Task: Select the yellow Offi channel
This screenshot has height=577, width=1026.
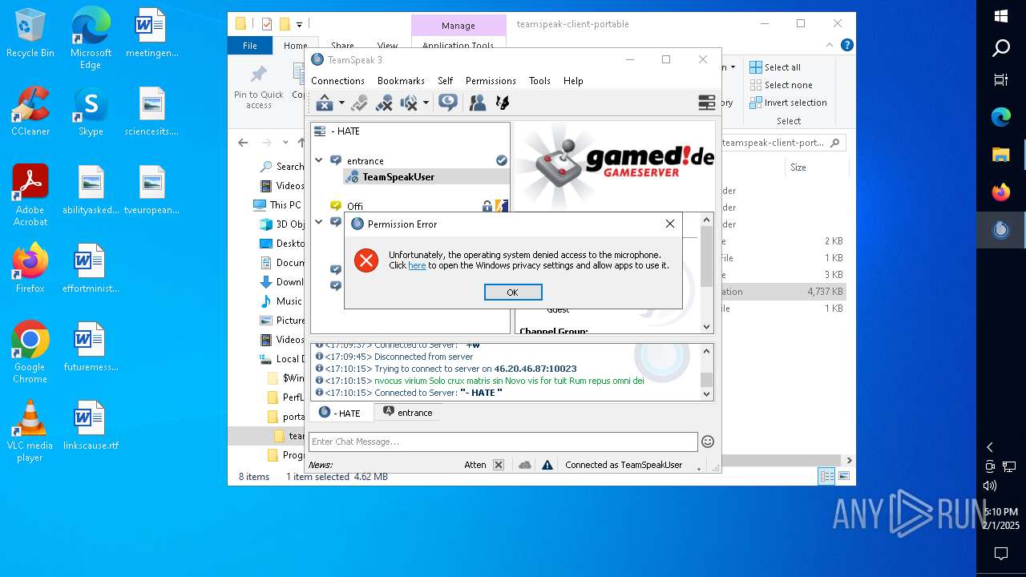Action: pyautogui.click(x=355, y=206)
